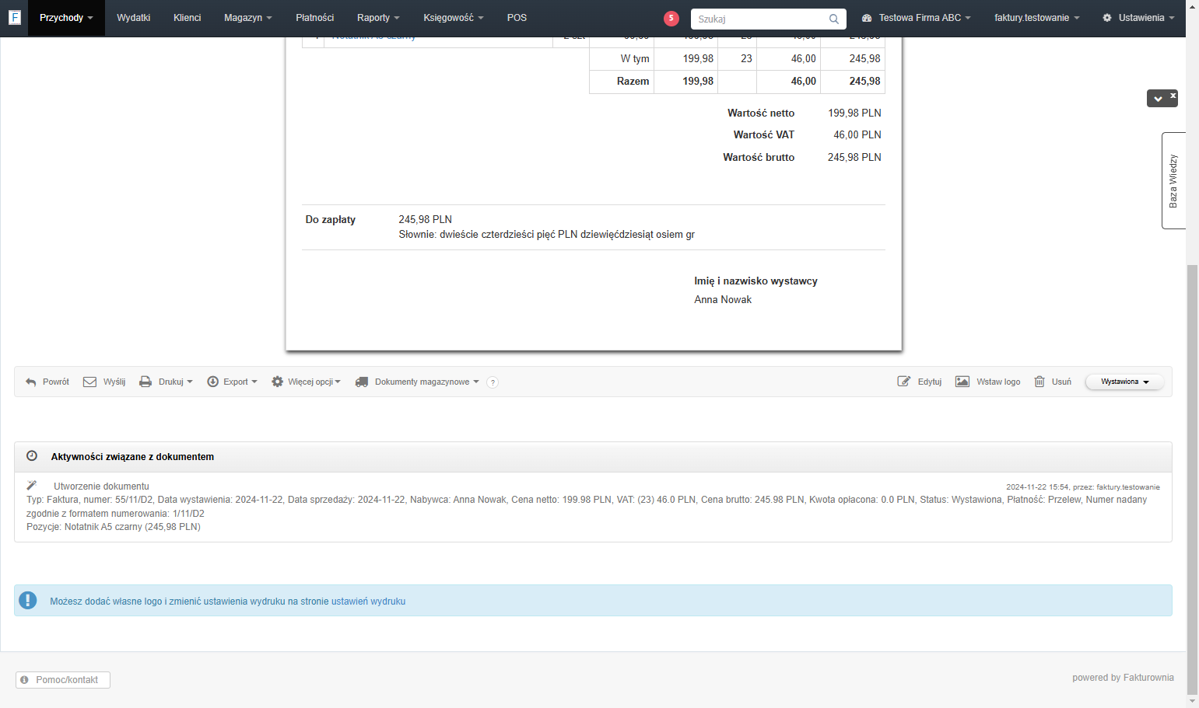Screen dimensions: 1199x708
Task: Open the Export download menu
Action: coord(232,382)
